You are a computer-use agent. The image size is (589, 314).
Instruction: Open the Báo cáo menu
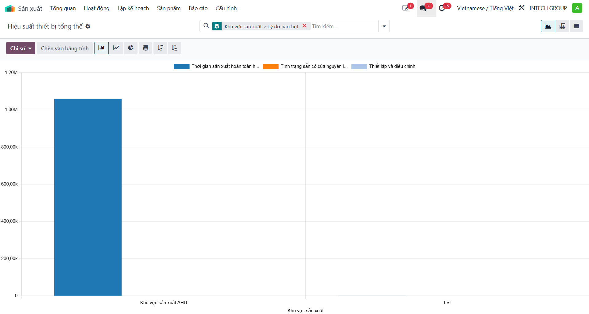click(x=198, y=8)
